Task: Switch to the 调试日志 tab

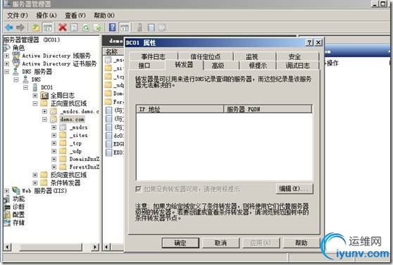Action: pos(297,65)
